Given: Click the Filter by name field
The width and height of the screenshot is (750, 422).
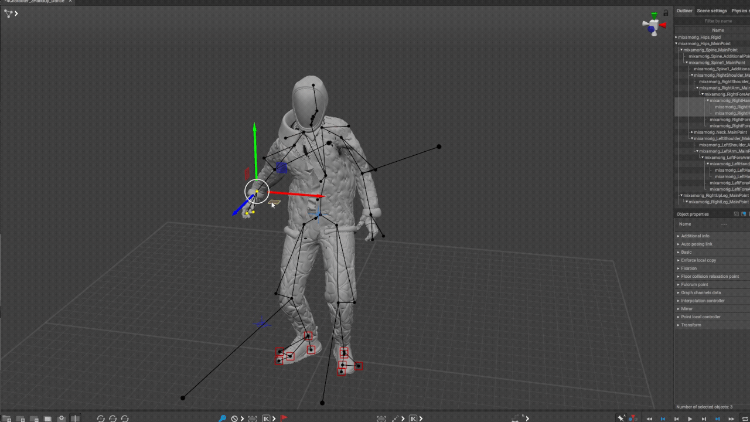Looking at the screenshot, I should pyautogui.click(x=718, y=21).
